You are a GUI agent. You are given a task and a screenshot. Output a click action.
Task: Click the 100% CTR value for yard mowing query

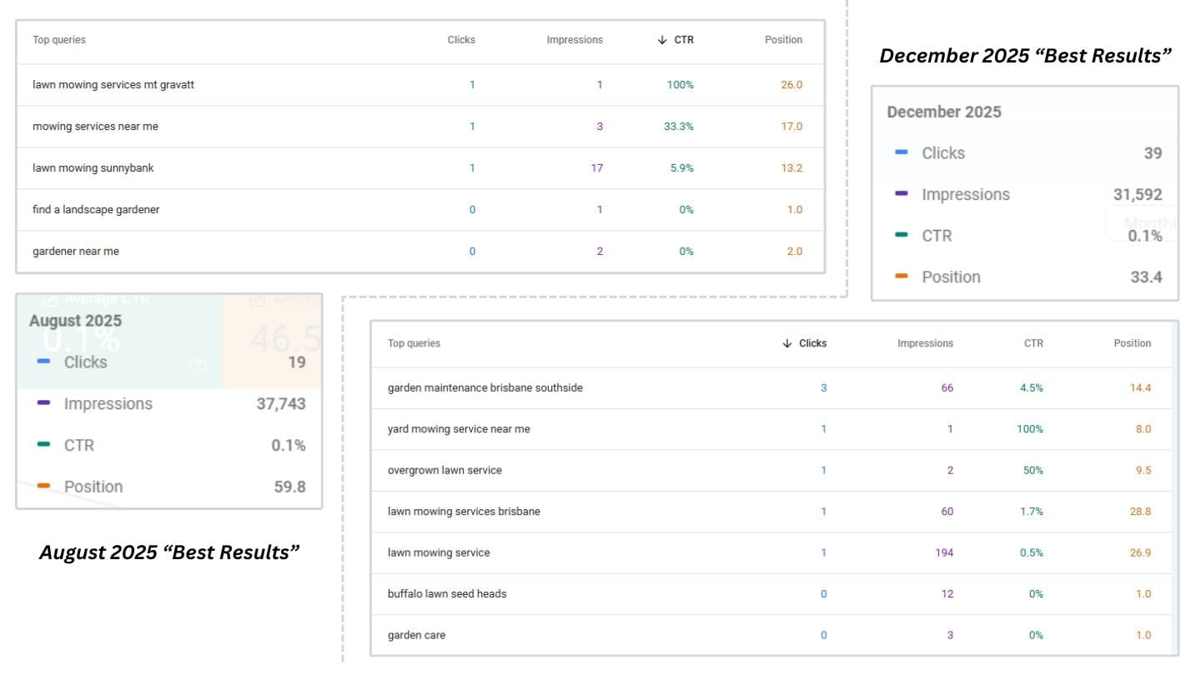pyautogui.click(x=1030, y=428)
